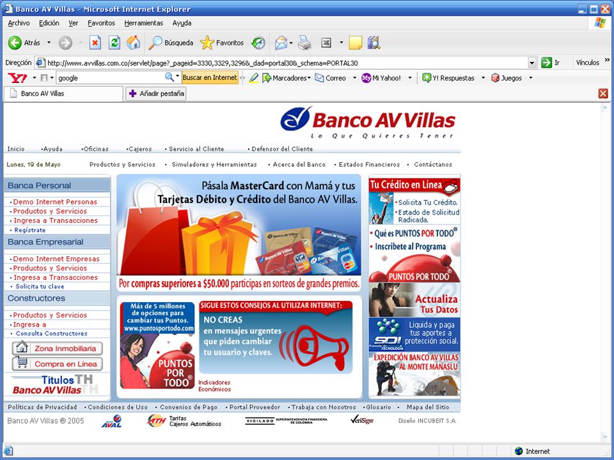Expand the Correo dropdown arrow

(x=354, y=78)
